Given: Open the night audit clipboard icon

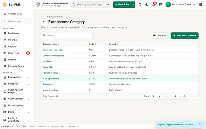Looking at the screenshot, I should 140,5.
